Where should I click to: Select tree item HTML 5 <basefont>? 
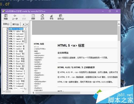(x=17, y=56)
